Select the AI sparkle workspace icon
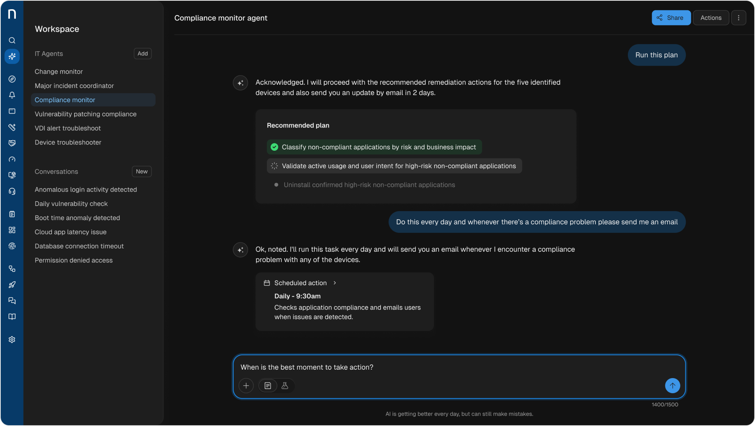 pos(12,56)
